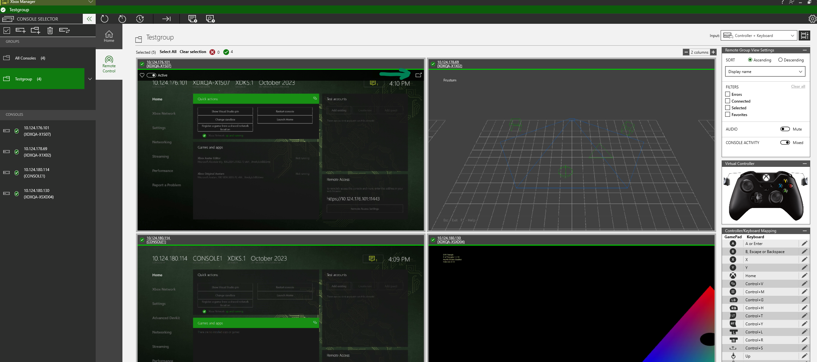Click the arrow-to-bar toolbar icon
This screenshot has height=362, width=817.
[x=166, y=19]
